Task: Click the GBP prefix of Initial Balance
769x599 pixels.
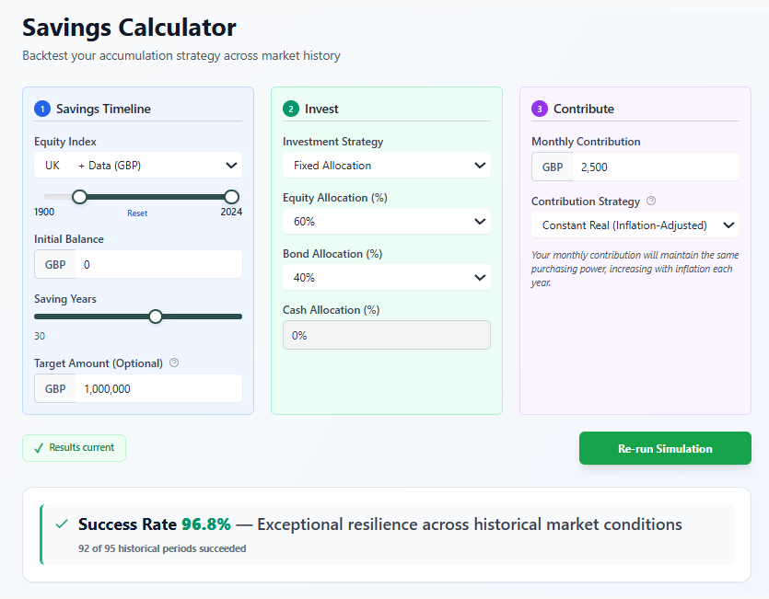Action: 55,265
